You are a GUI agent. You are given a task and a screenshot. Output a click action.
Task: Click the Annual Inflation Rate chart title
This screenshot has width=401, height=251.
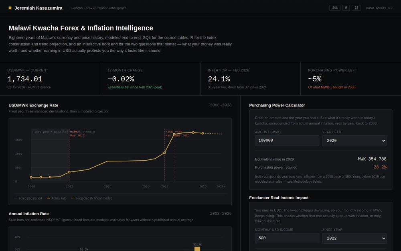coord(28,214)
